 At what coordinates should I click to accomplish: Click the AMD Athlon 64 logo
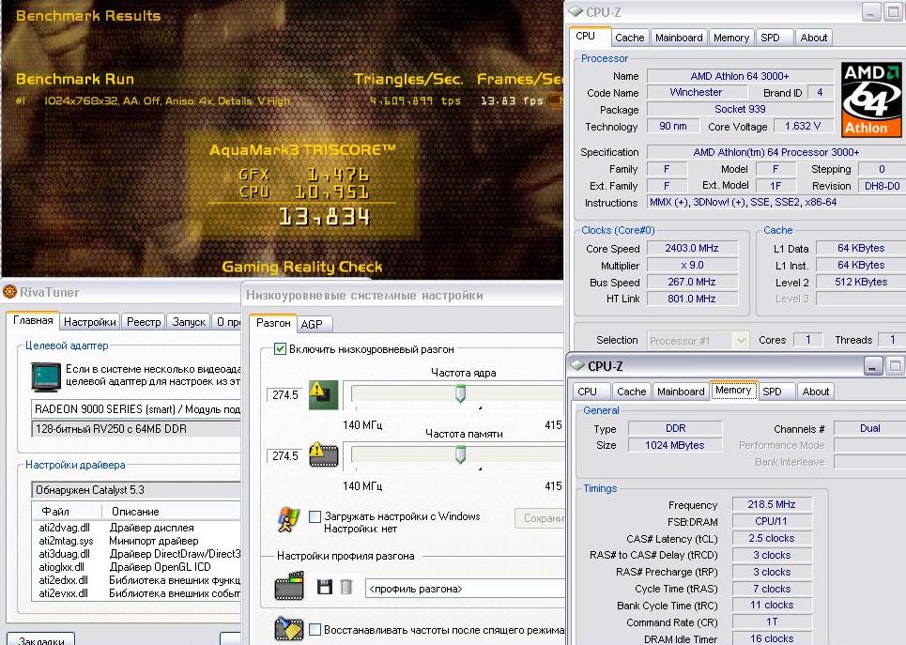(870, 100)
